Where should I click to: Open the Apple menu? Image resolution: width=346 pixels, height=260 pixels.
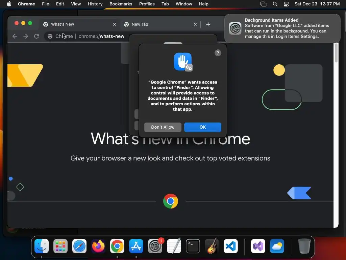[x=9, y=4]
